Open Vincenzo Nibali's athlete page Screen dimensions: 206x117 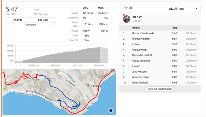point(141,77)
